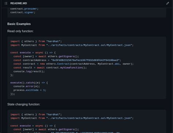Image resolution: width=173 pixels, height=133 pixels.
Task: Click MyContract.json import line in second code block
Action: (x=72, y=118)
